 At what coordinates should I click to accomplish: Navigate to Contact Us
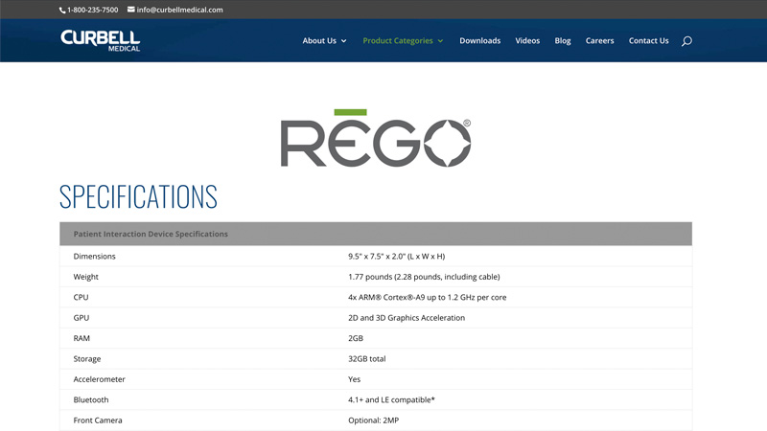coord(649,40)
